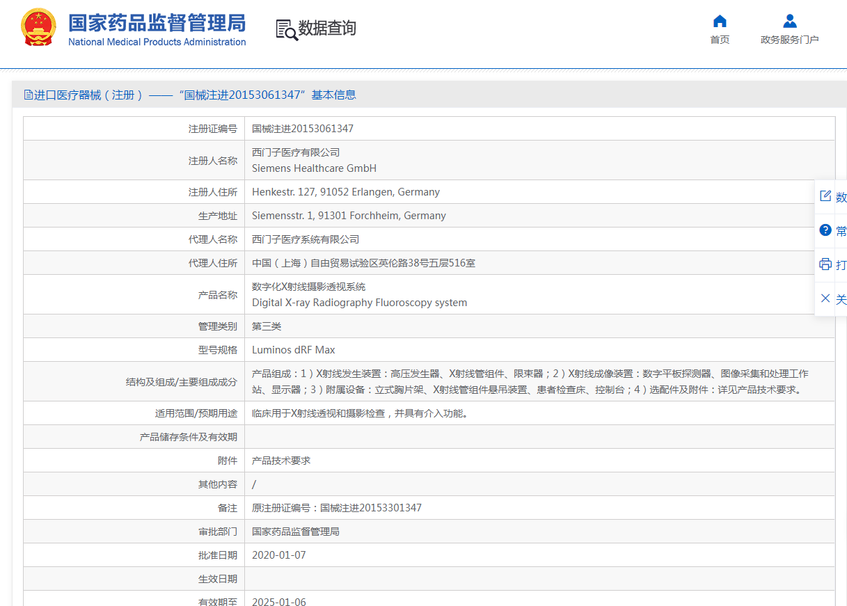Click the 产品组成 structure description text
847x606 pixels.
530,382
